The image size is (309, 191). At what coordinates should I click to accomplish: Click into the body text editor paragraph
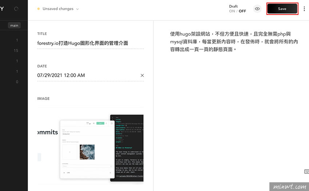pyautogui.click(x=234, y=41)
